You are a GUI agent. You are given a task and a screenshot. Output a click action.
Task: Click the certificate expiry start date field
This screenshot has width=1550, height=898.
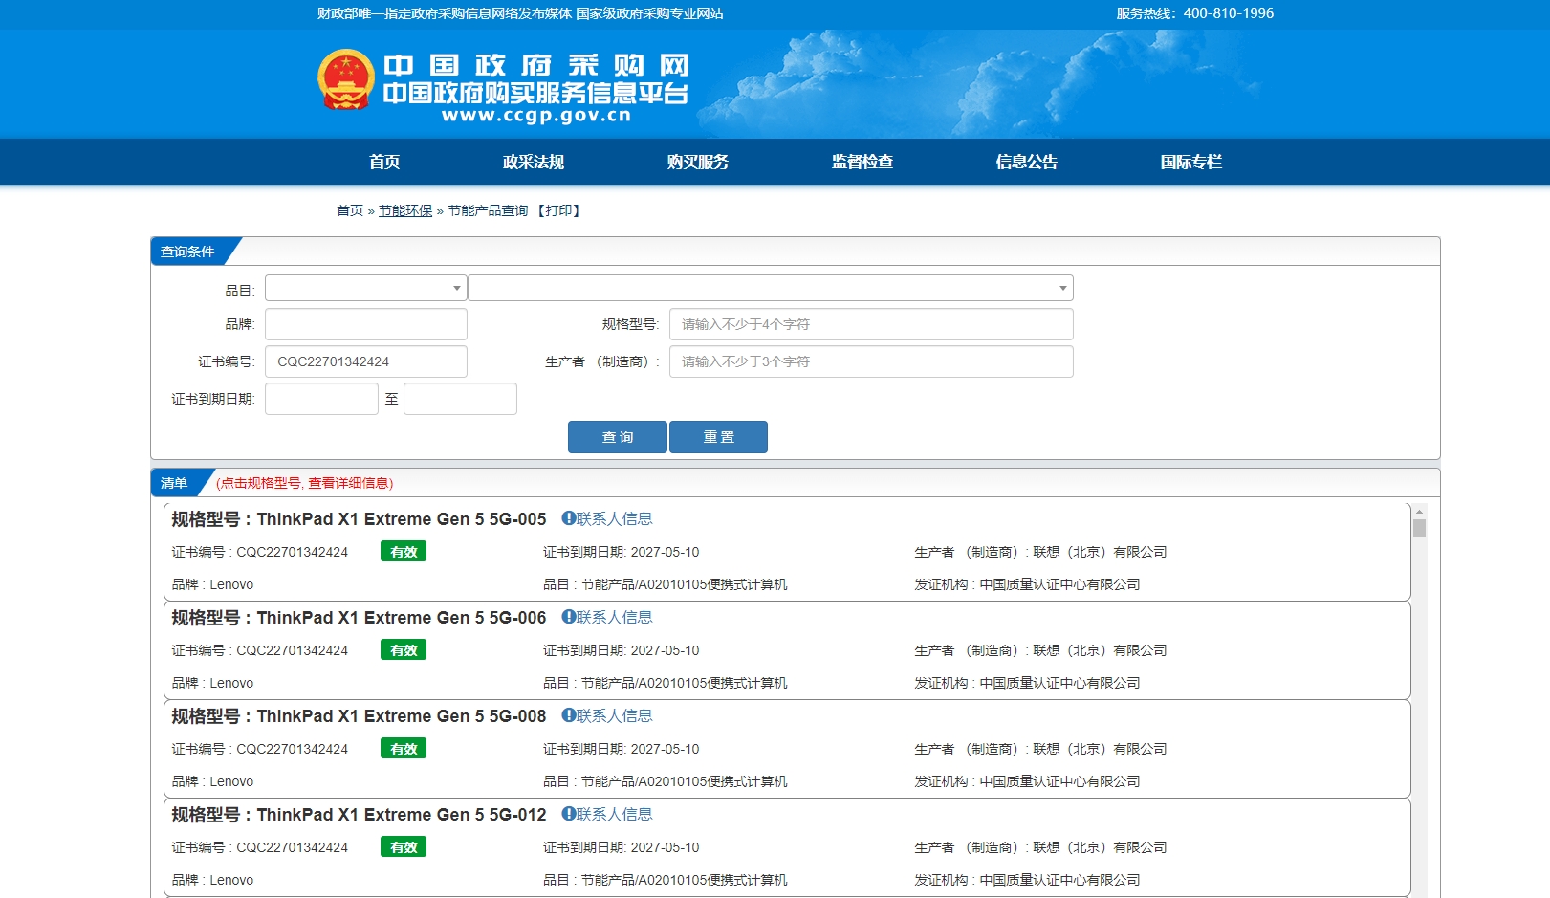pyautogui.click(x=321, y=399)
